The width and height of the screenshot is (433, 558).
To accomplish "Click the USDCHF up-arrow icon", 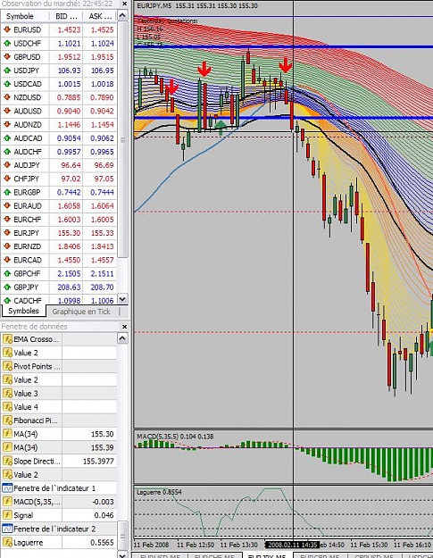I will pyautogui.click(x=7, y=43).
